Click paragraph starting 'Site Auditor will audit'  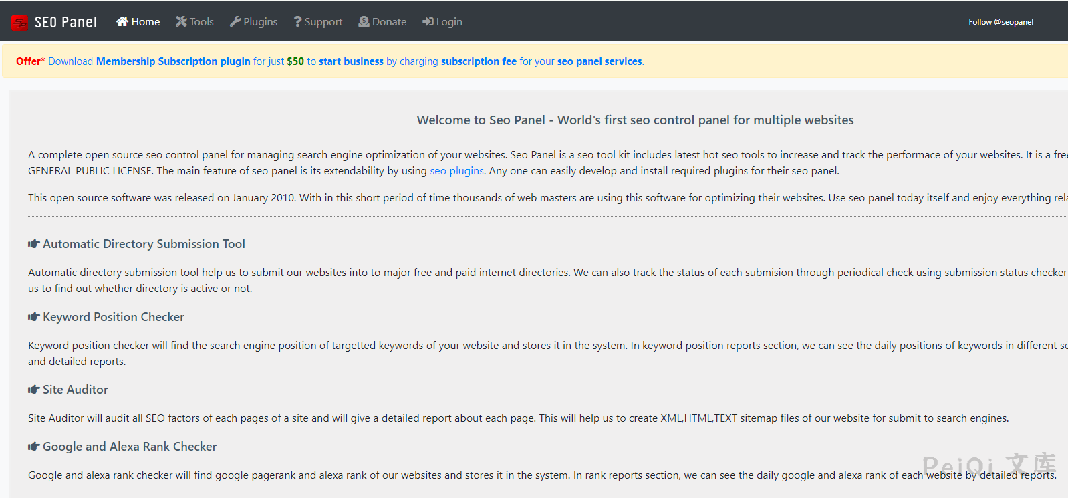(x=519, y=418)
